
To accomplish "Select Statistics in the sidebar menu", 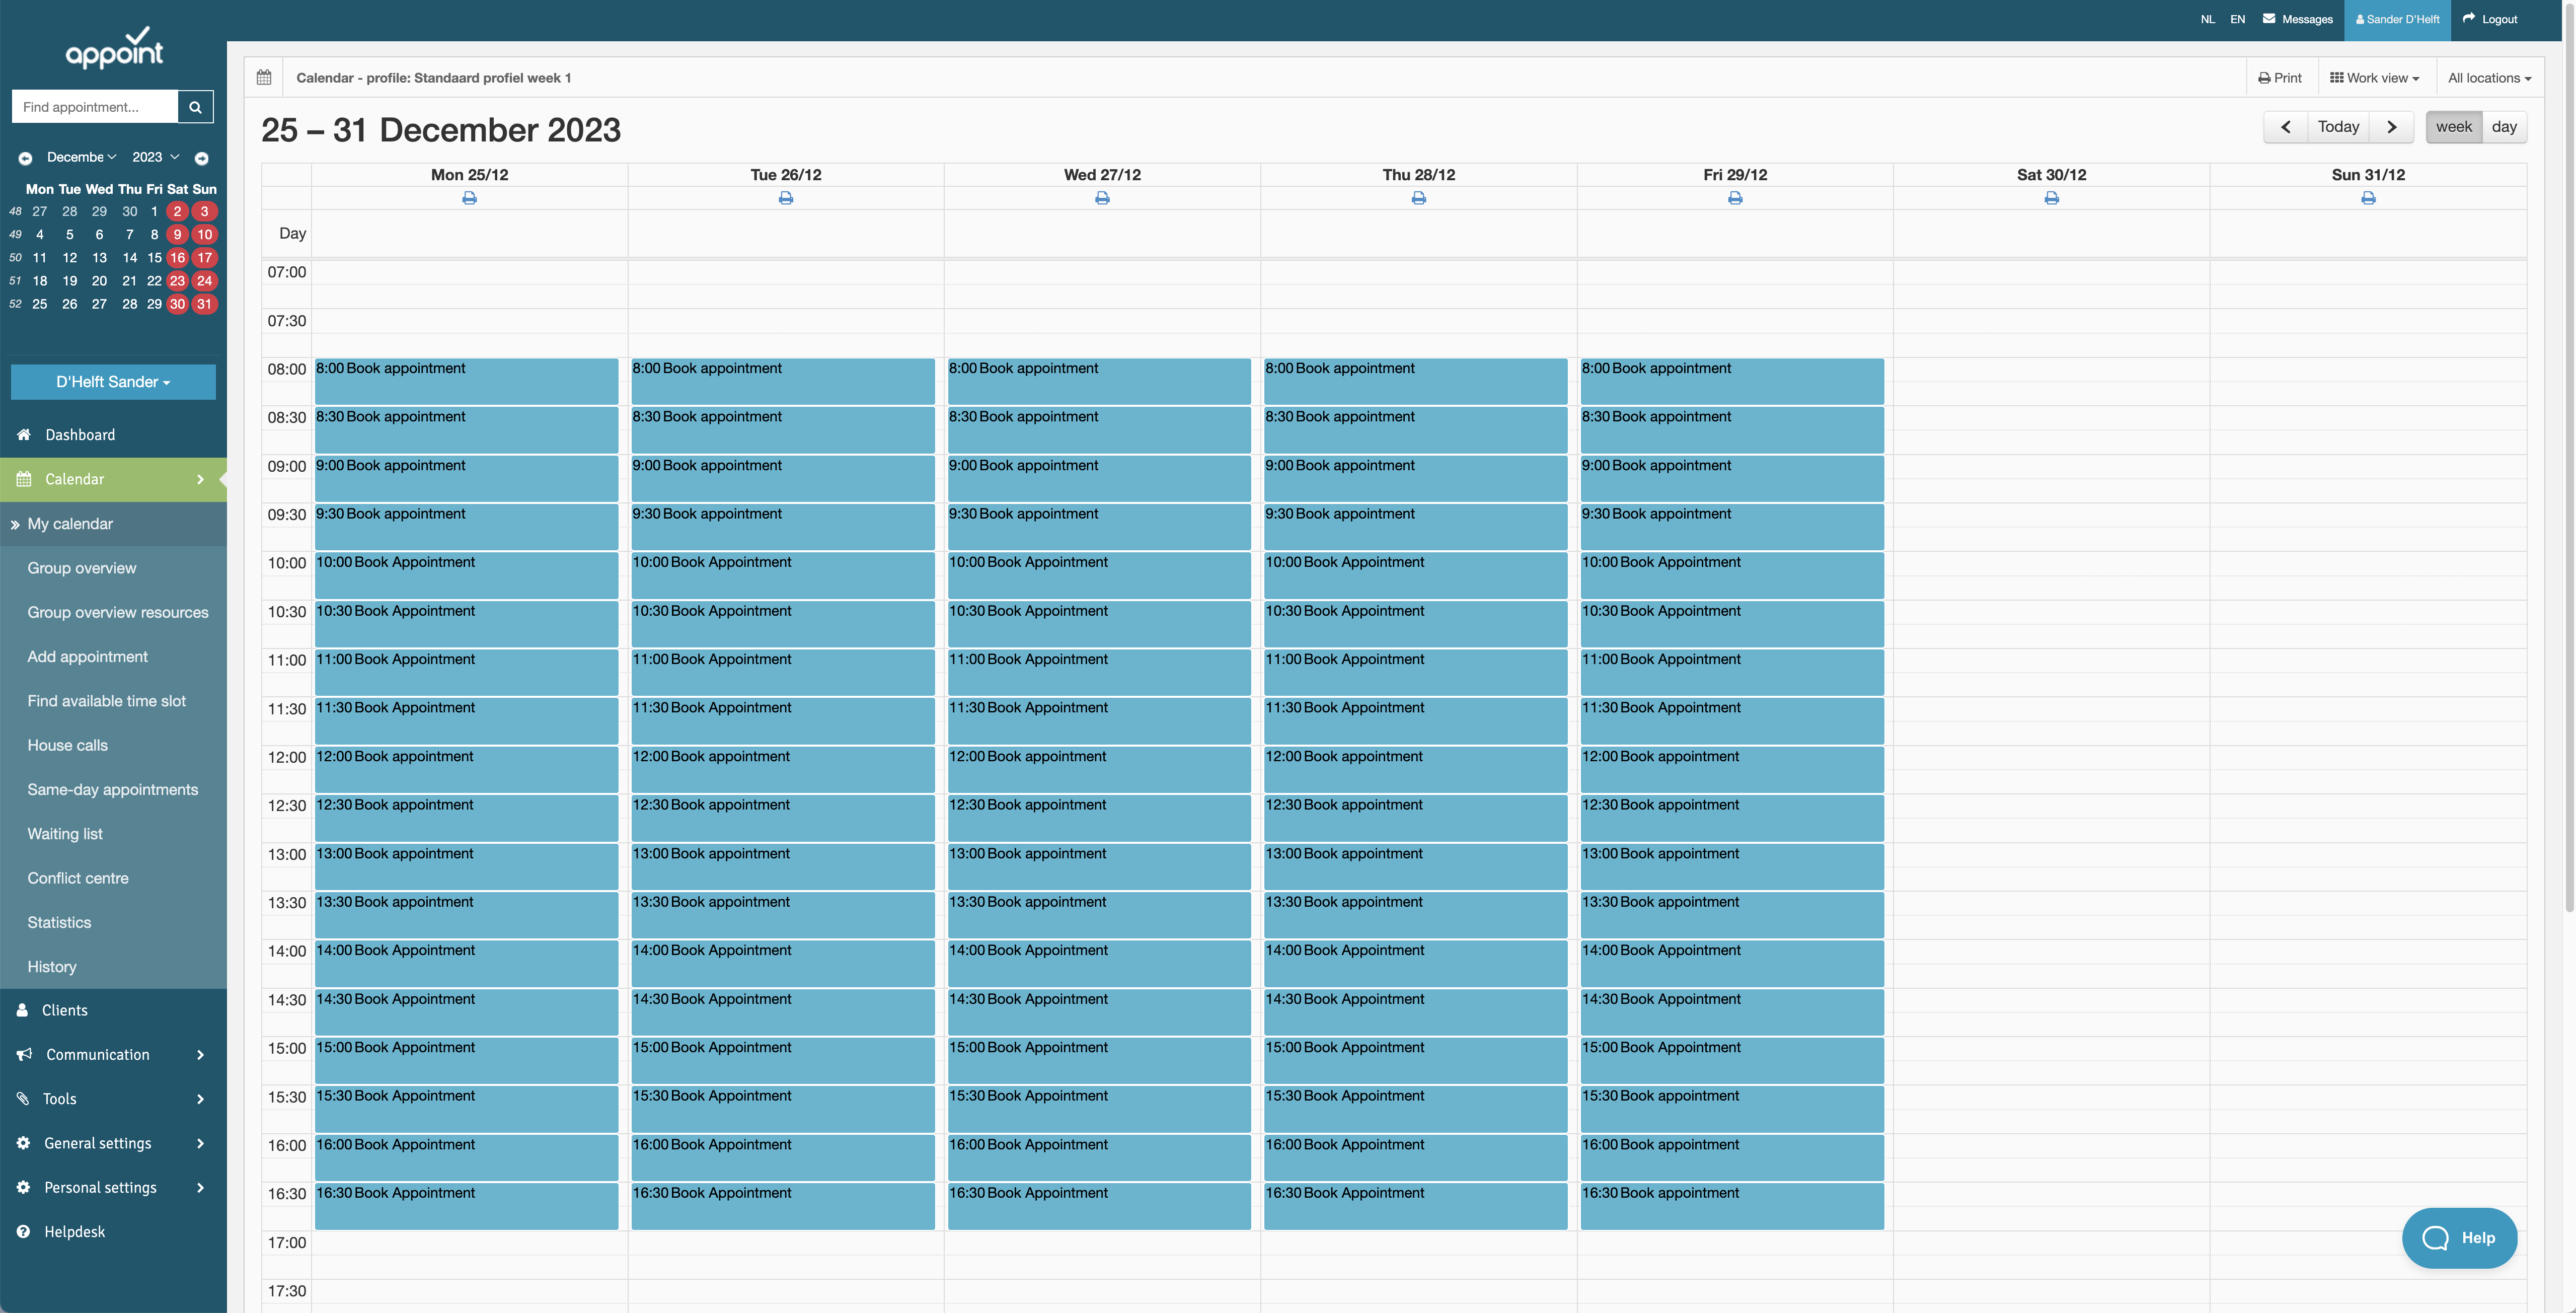I will (x=59, y=922).
